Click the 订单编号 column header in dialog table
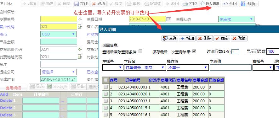The height and width of the screenshot is (118, 279). pyautogui.click(x=133, y=80)
